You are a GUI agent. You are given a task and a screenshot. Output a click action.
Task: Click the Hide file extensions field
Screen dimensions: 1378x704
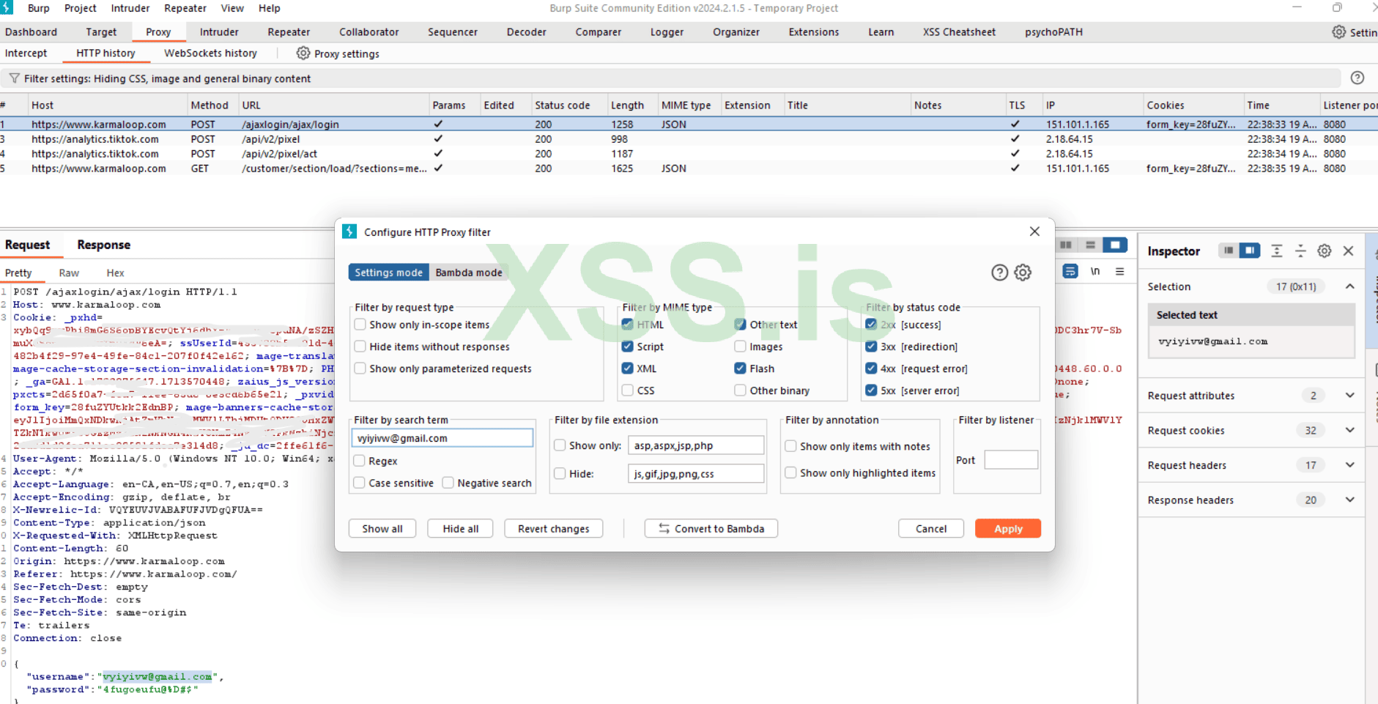pyautogui.click(x=696, y=474)
